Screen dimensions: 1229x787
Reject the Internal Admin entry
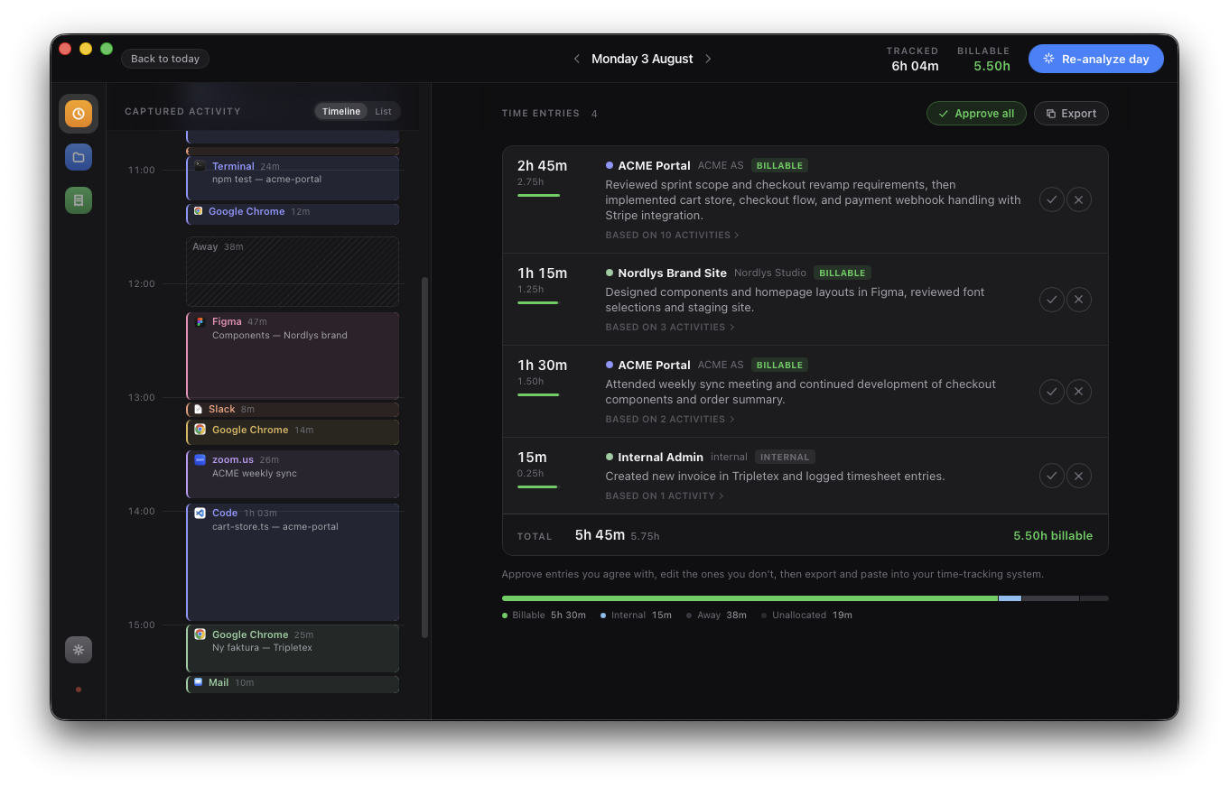tap(1079, 476)
